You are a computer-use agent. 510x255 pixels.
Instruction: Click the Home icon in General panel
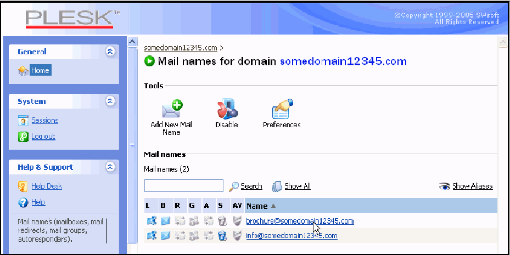click(23, 71)
